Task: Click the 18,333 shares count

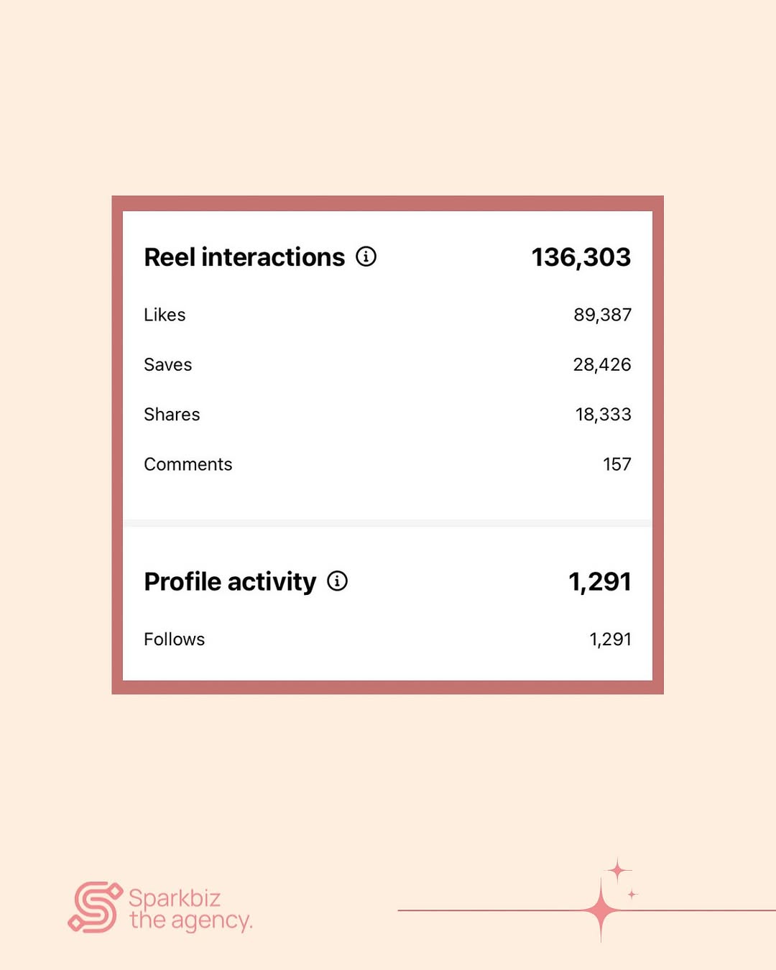Action: click(604, 415)
